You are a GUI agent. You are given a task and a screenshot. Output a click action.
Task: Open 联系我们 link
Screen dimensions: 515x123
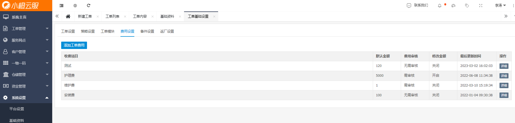pyautogui.click(x=417, y=5)
